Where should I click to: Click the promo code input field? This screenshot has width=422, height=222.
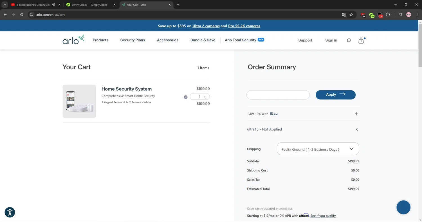pos(278,95)
